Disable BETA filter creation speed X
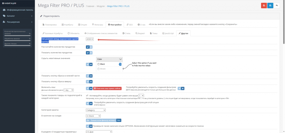This screenshot has height=133, width=285. [183, 88]
